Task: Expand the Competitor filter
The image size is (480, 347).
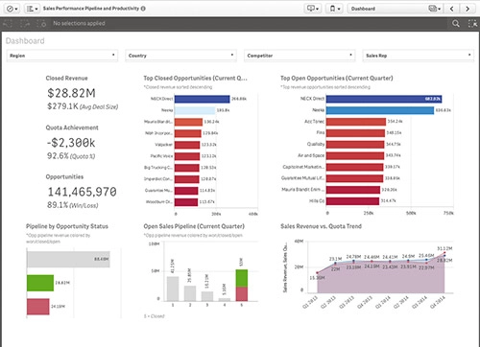Action: [300, 56]
